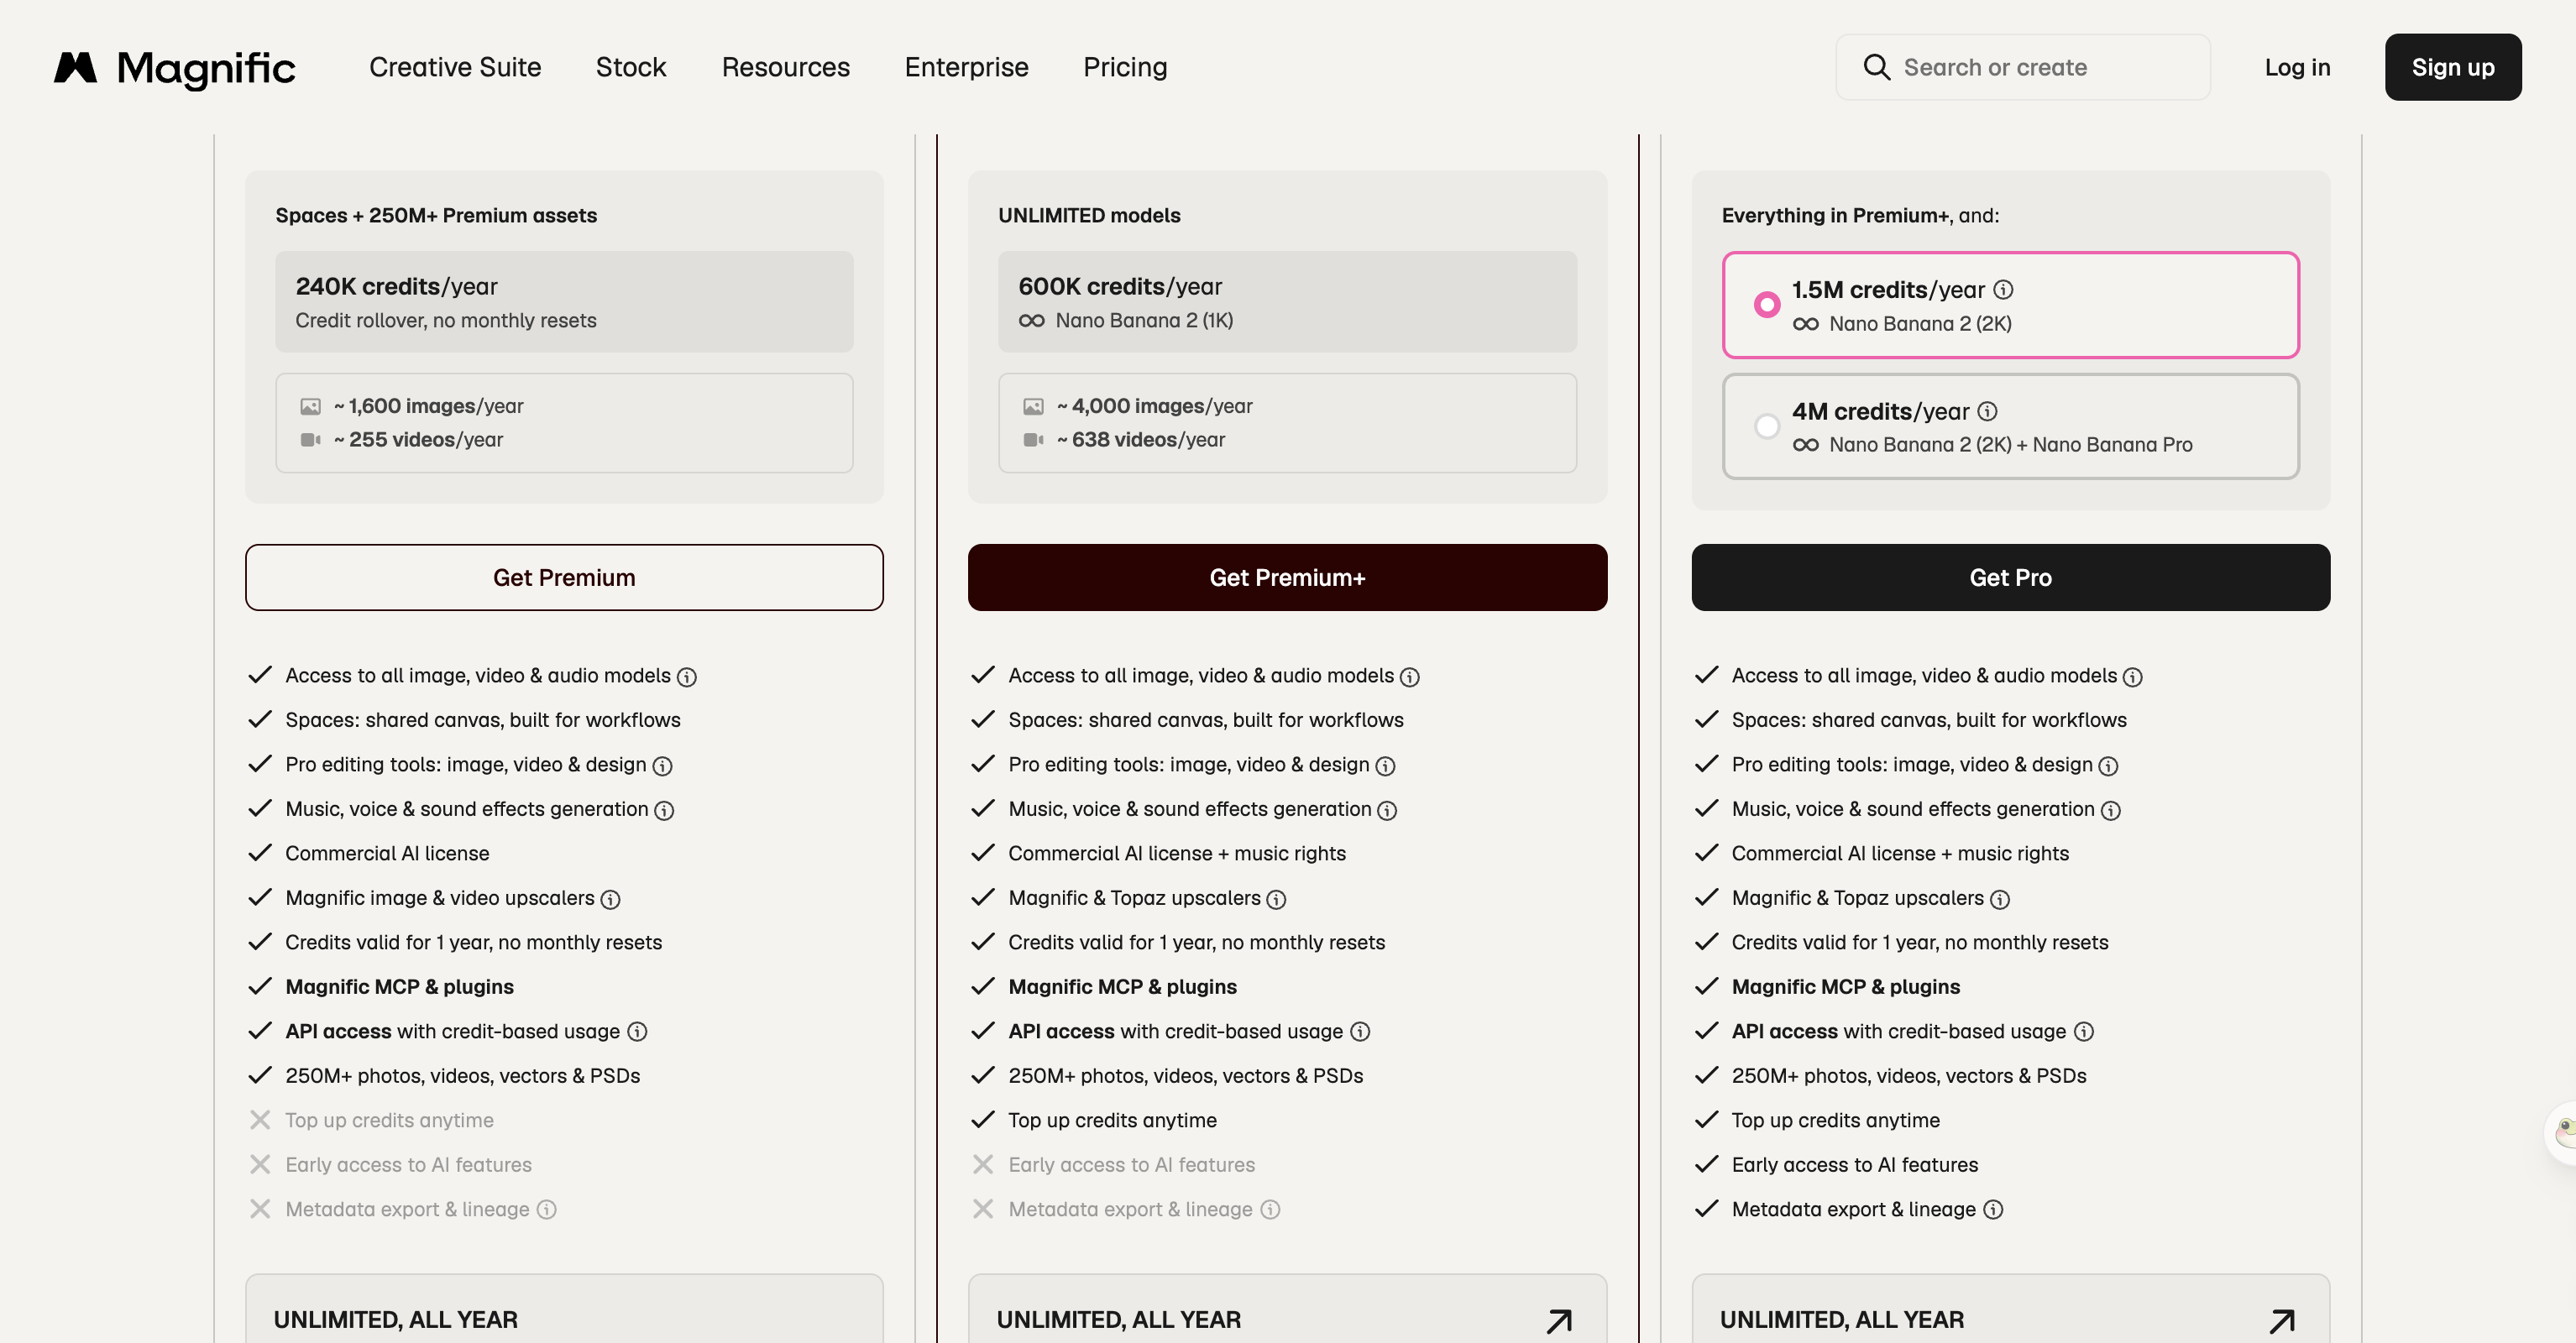The height and width of the screenshot is (1343, 2576).
Task: Open info for Premium+ Magnific & Topaz upscalers
Action: coord(1276,900)
